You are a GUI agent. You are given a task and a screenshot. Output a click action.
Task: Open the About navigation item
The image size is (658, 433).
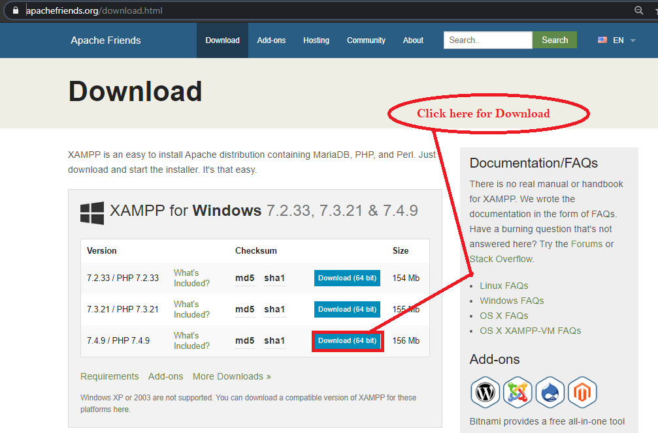tap(413, 40)
